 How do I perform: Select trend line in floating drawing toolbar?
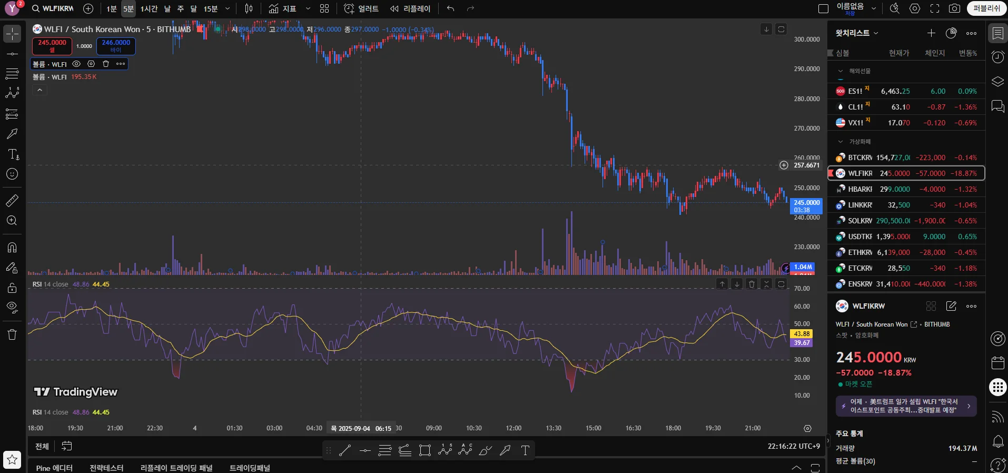[345, 450]
